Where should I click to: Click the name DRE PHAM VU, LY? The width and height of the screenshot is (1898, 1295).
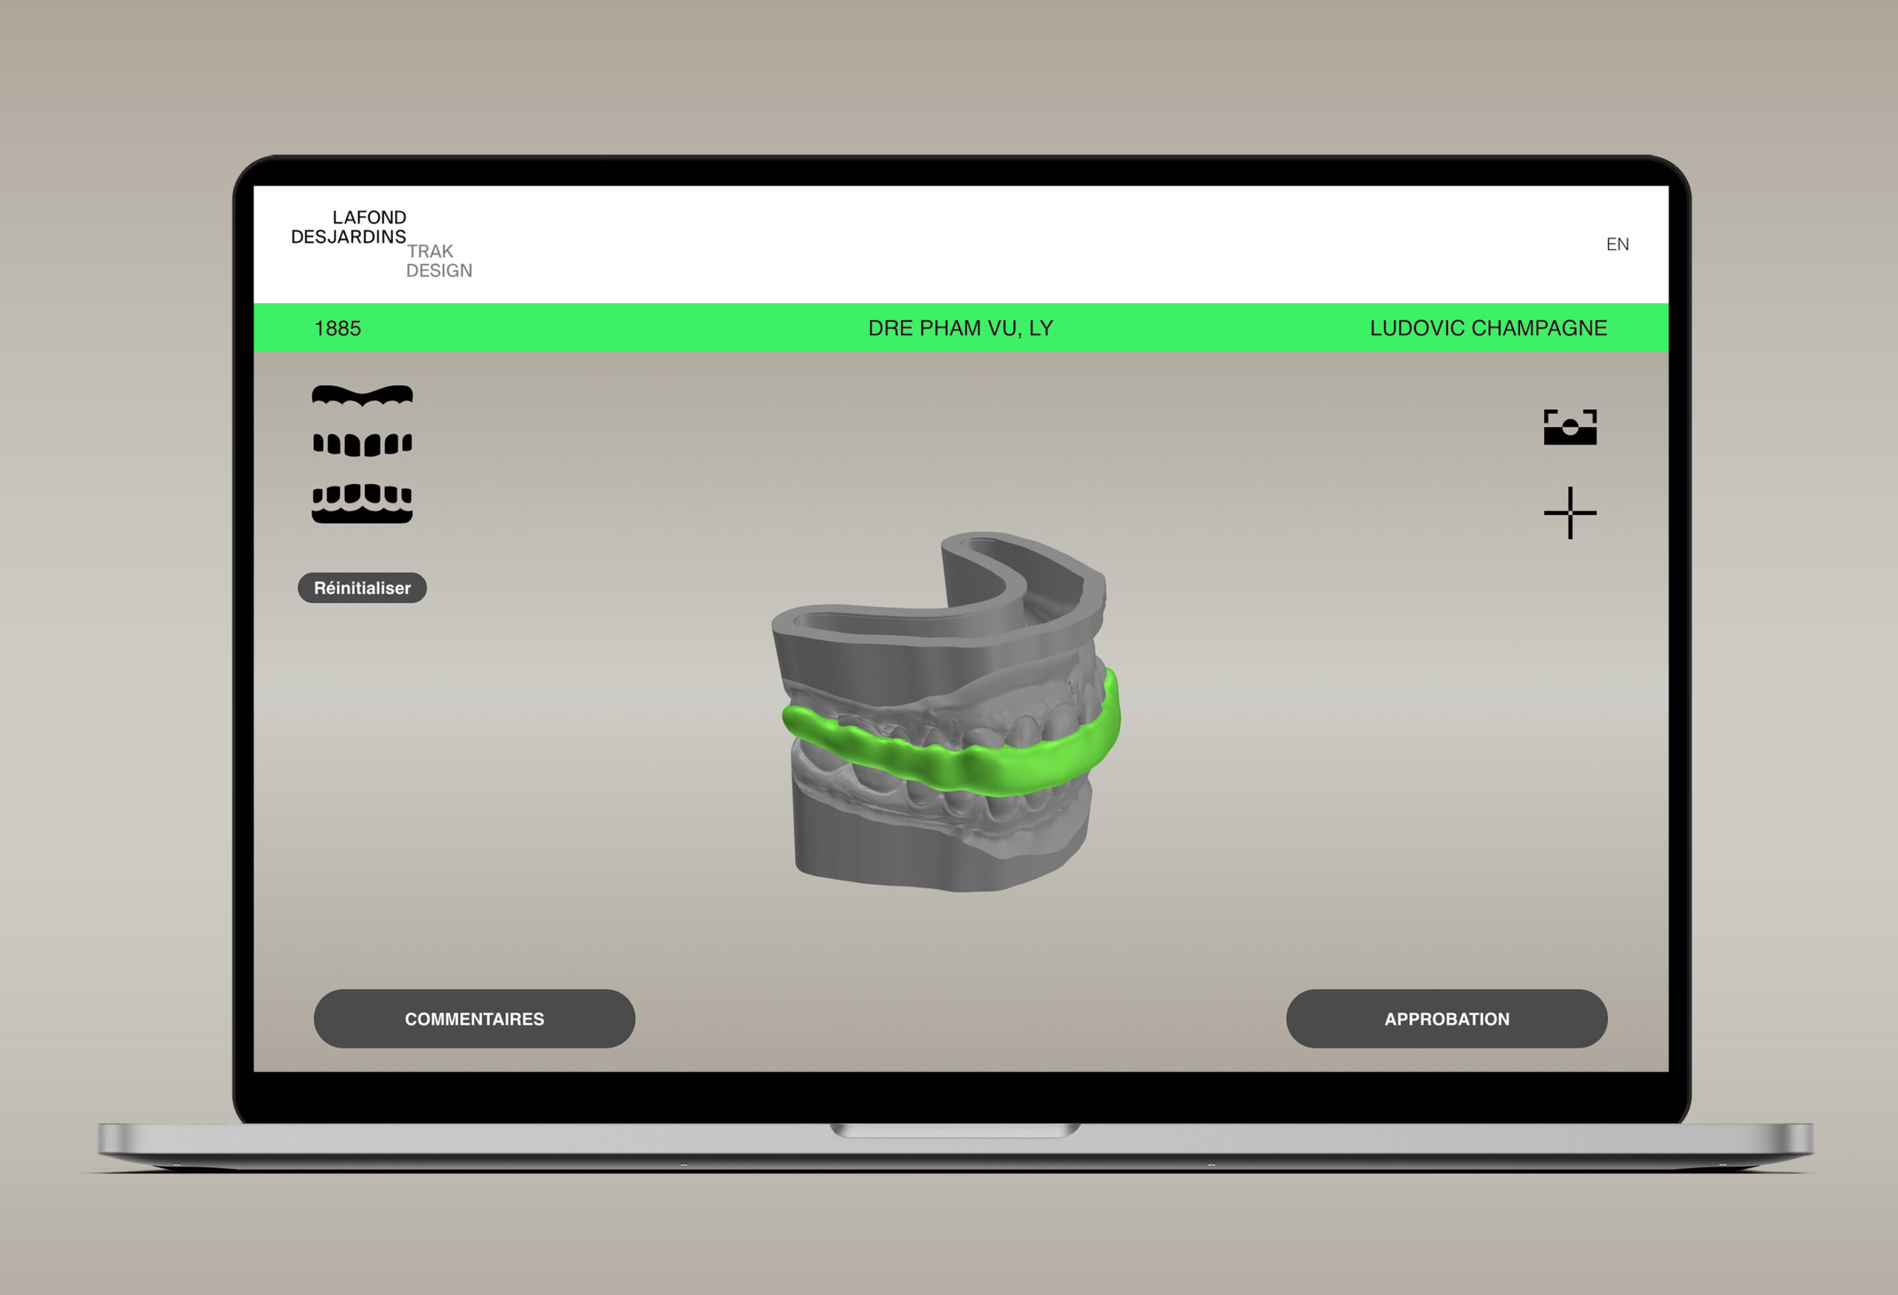(961, 328)
